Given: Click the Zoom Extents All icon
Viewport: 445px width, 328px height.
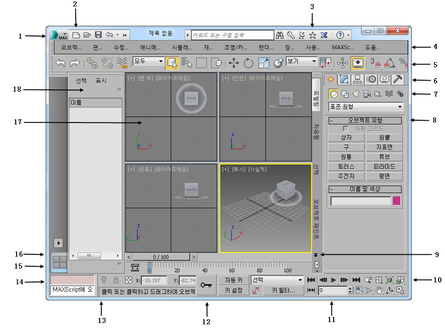Looking at the screenshot, I should click(400, 280).
